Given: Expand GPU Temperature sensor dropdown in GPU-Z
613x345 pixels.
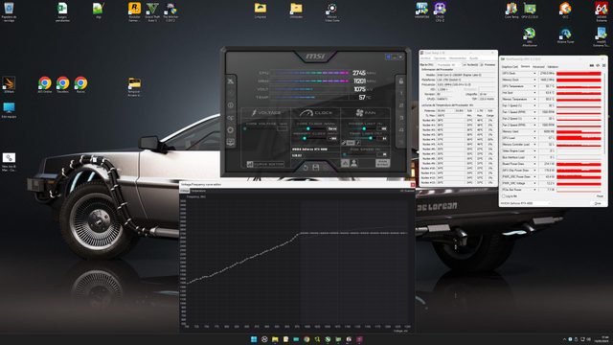Looking at the screenshot, I should pyautogui.click(x=534, y=86).
